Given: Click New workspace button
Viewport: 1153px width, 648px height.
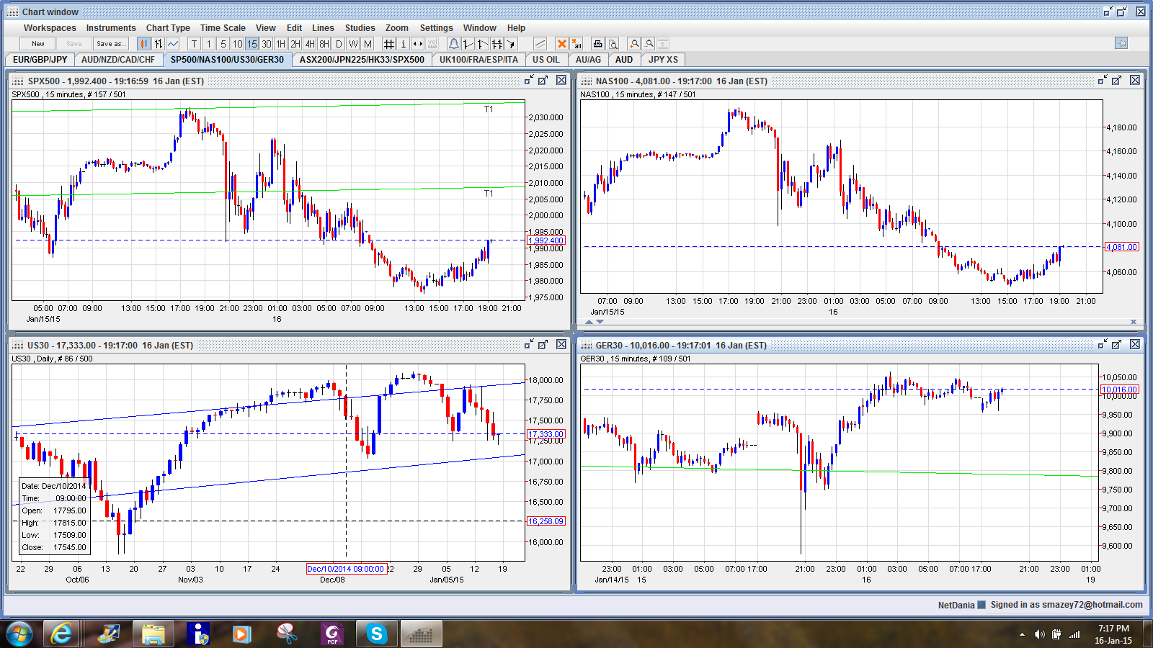Looking at the screenshot, I should [x=38, y=44].
